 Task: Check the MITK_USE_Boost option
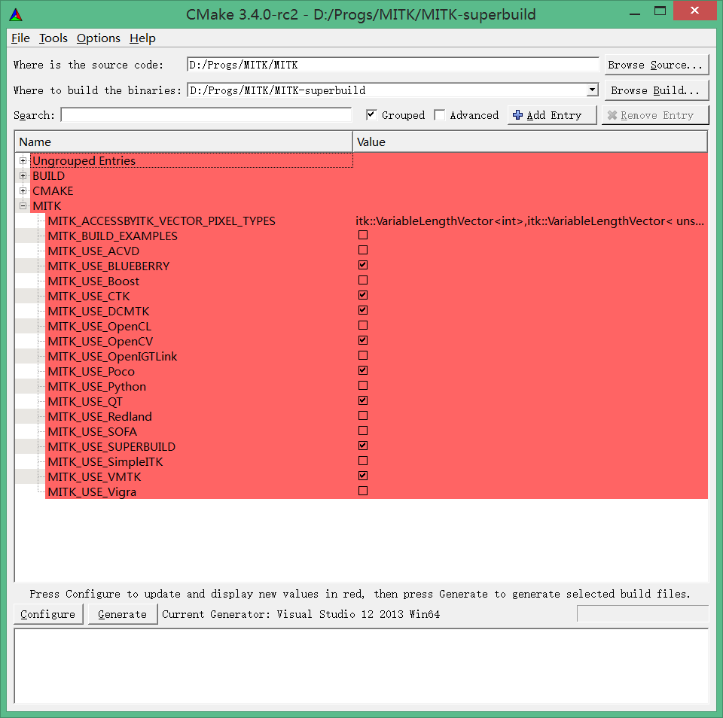(363, 280)
